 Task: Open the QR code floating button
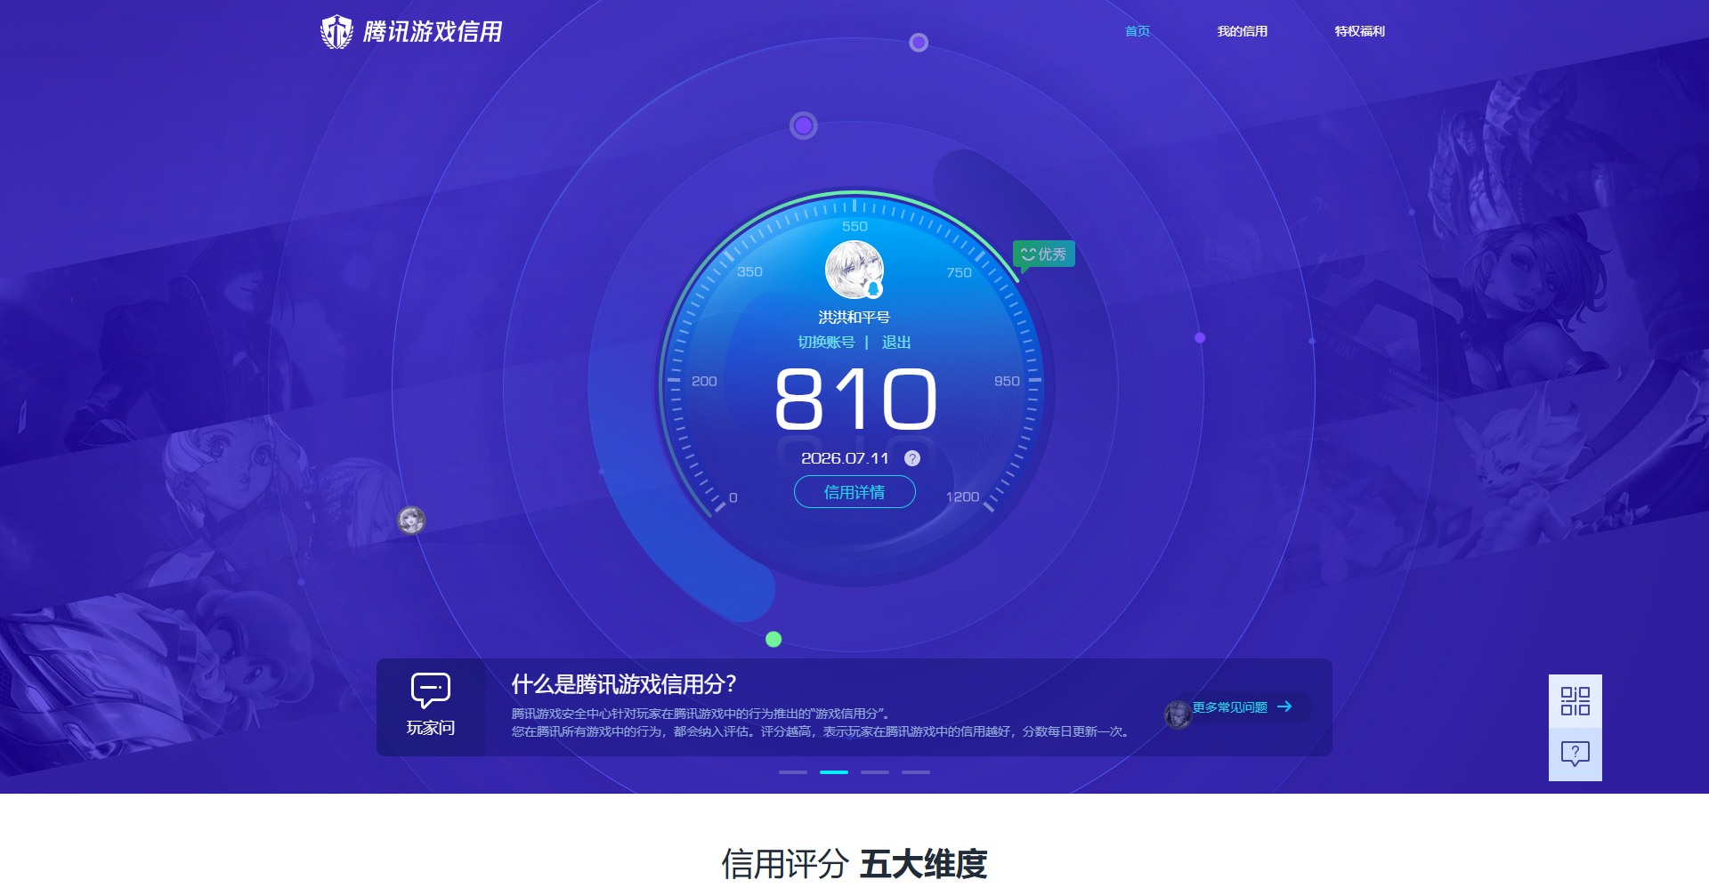(1575, 701)
